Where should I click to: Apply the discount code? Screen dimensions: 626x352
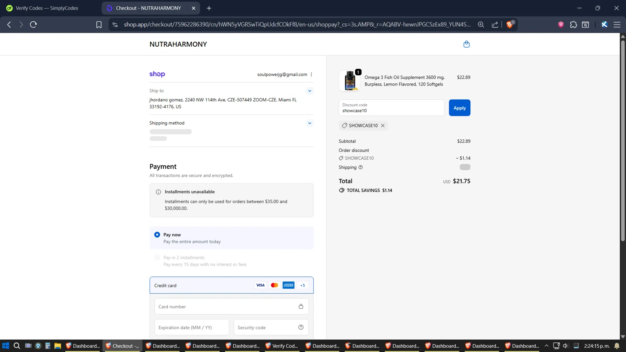[459, 108]
